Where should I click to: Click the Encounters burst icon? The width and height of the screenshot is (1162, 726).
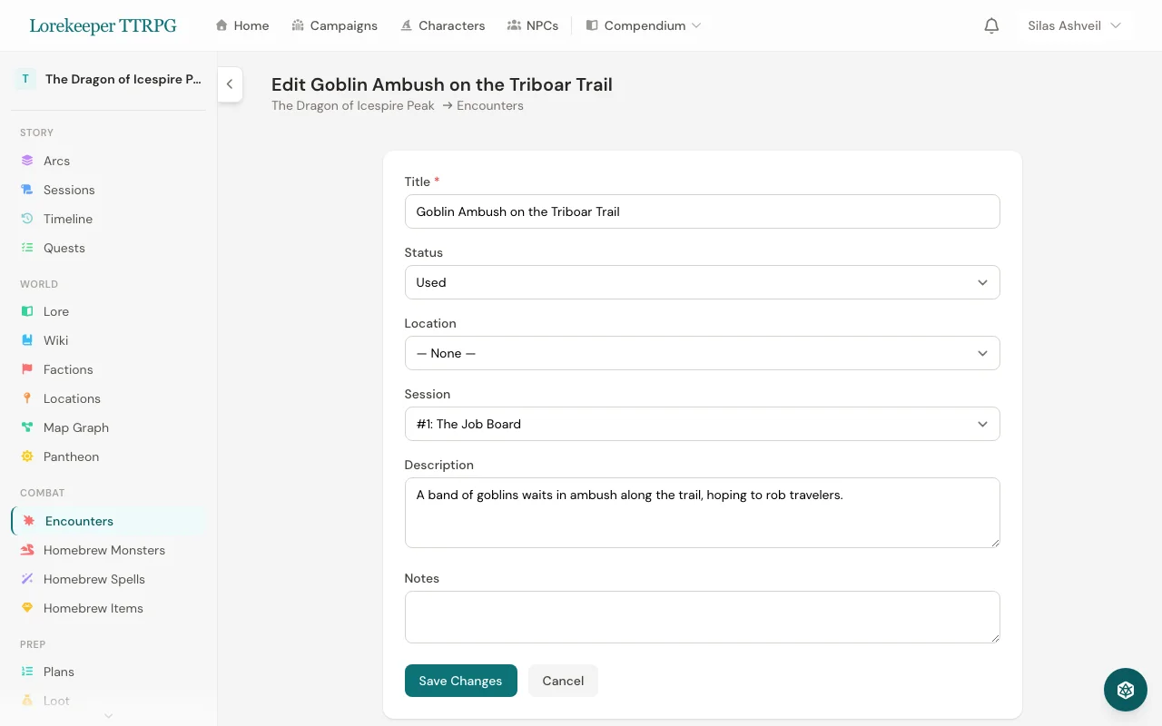27,521
